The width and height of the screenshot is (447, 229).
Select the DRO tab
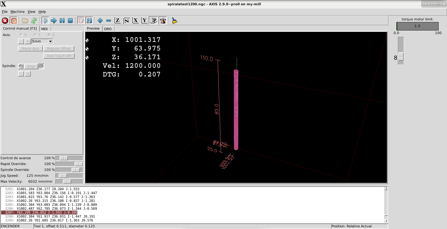(108, 29)
